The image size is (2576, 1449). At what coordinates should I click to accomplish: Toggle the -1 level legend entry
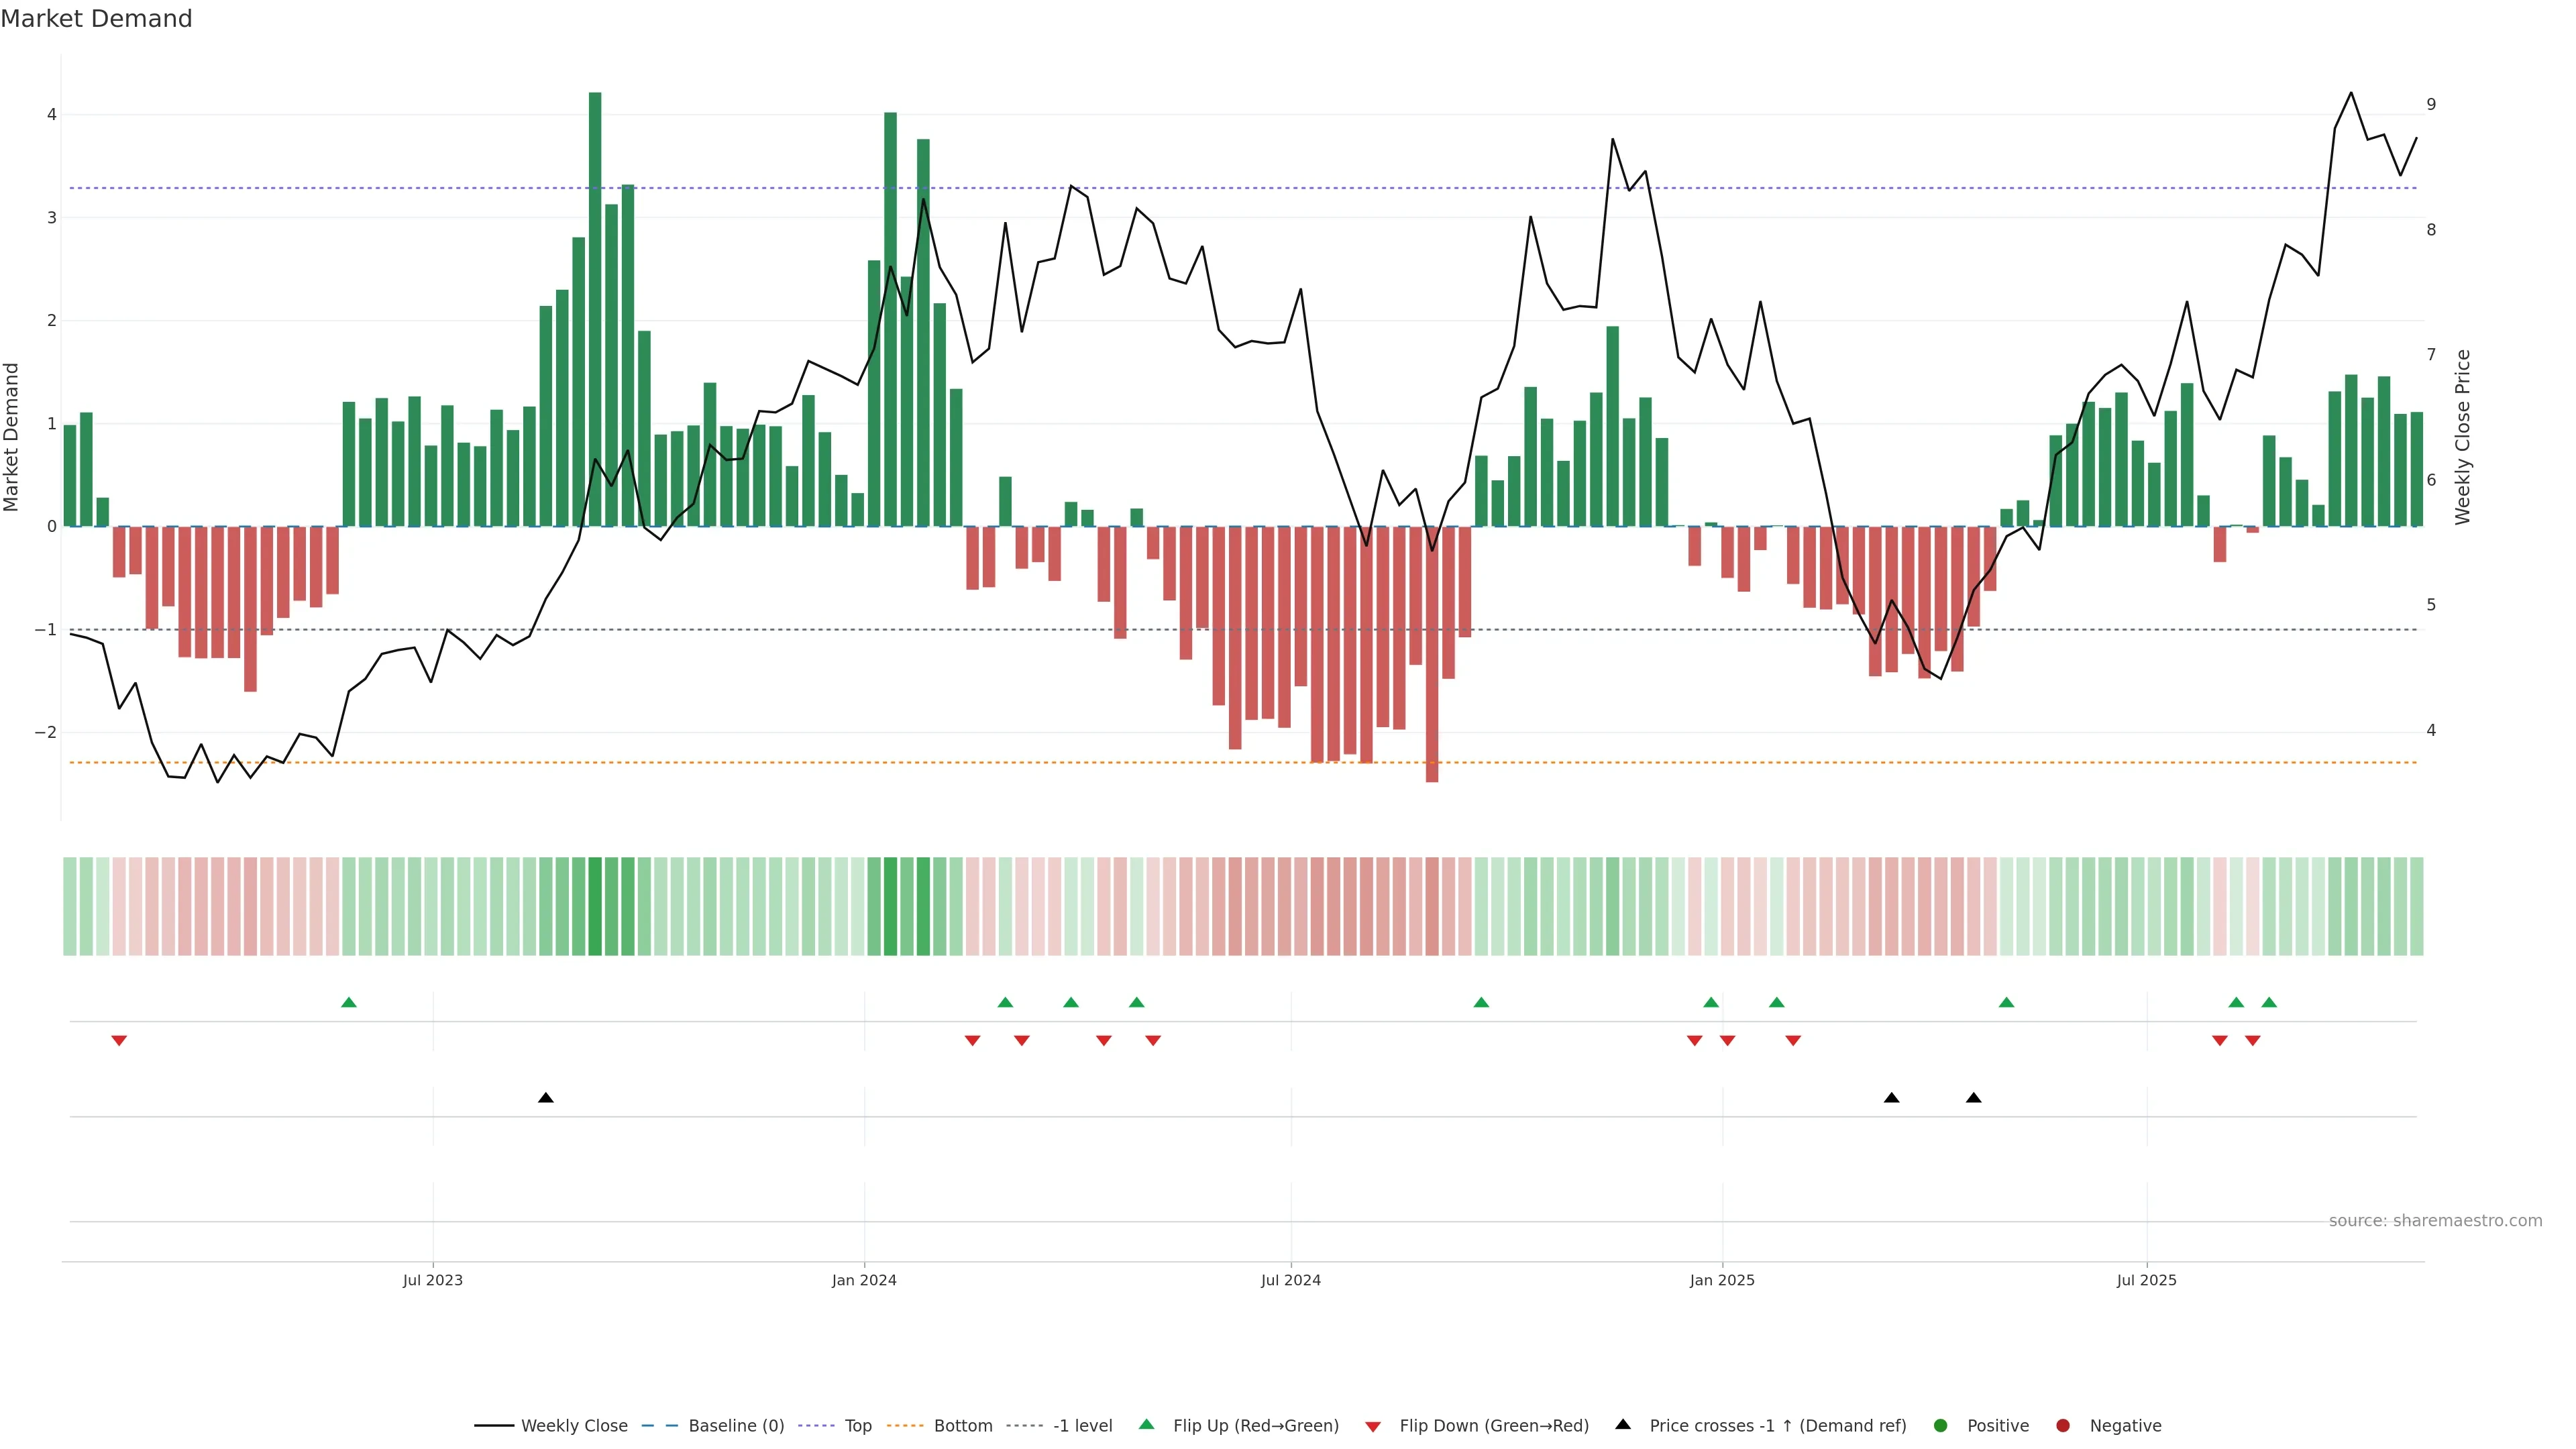(1082, 1425)
